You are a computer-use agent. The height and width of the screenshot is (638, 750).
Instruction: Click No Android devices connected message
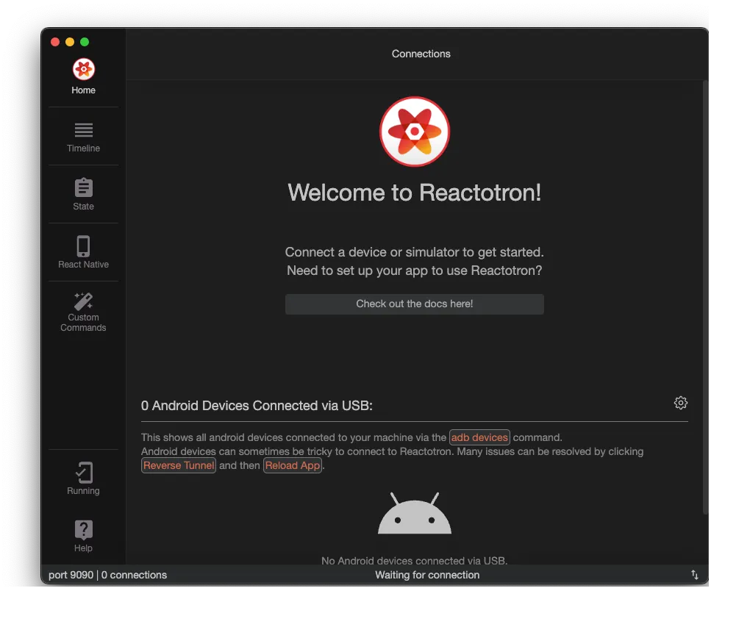[414, 561]
